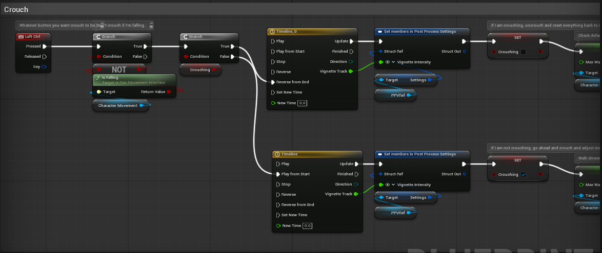602x253 pixels.
Task: Click the 'Walk slower' comment bubble
Action: point(588,158)
